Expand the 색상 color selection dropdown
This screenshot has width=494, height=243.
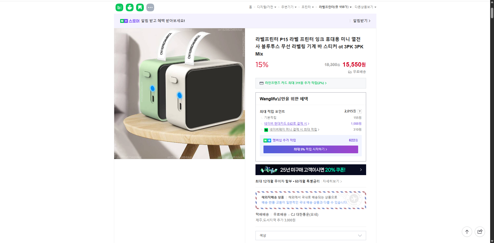click(x=310, y=236)
